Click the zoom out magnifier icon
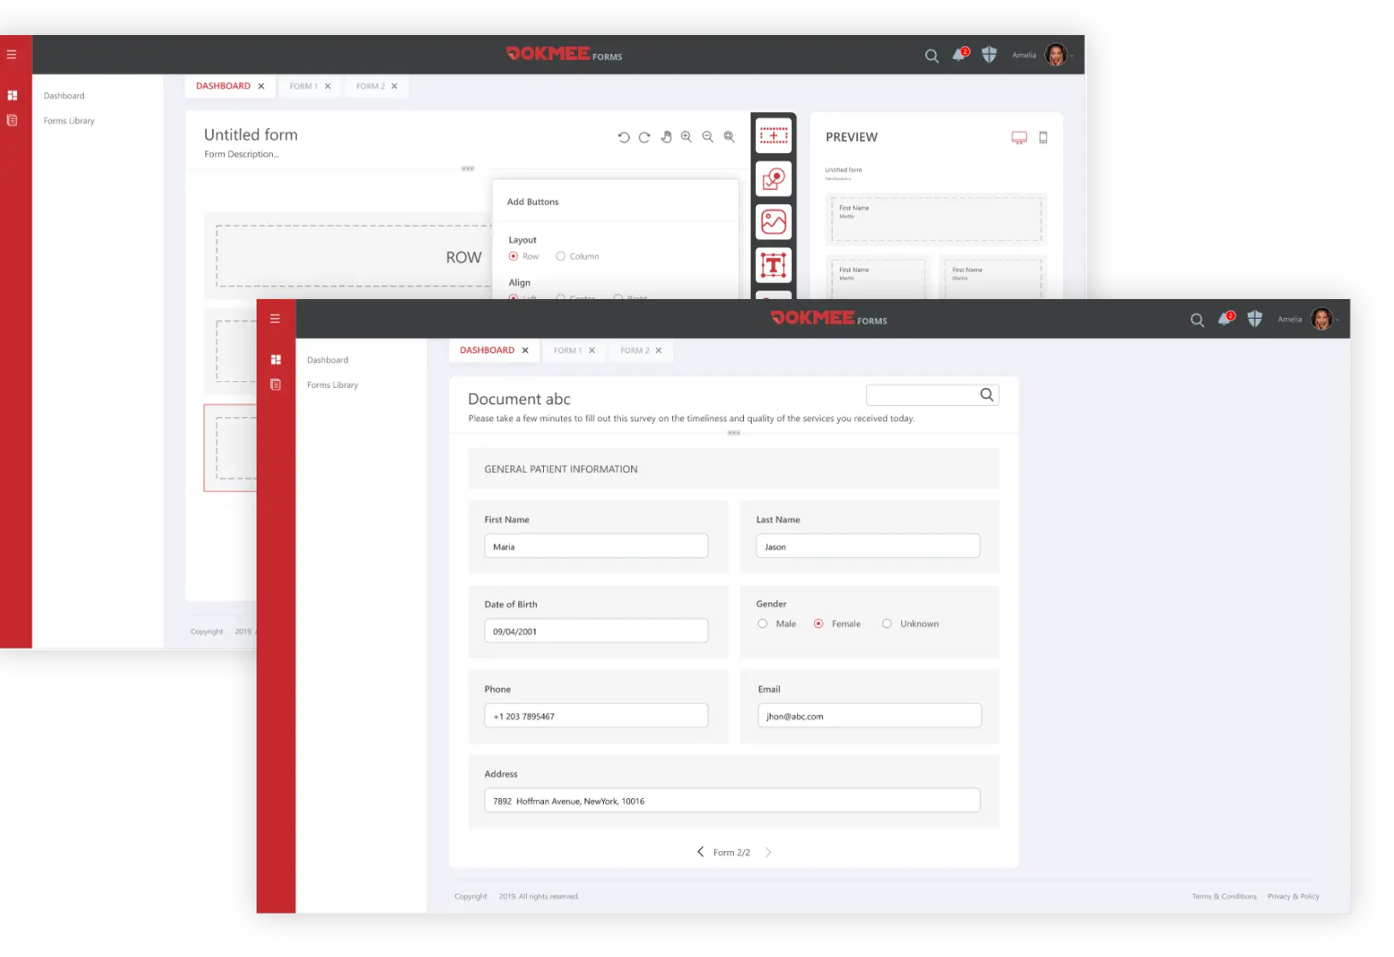Screen dimensions: 1394x957 (708, 137)
